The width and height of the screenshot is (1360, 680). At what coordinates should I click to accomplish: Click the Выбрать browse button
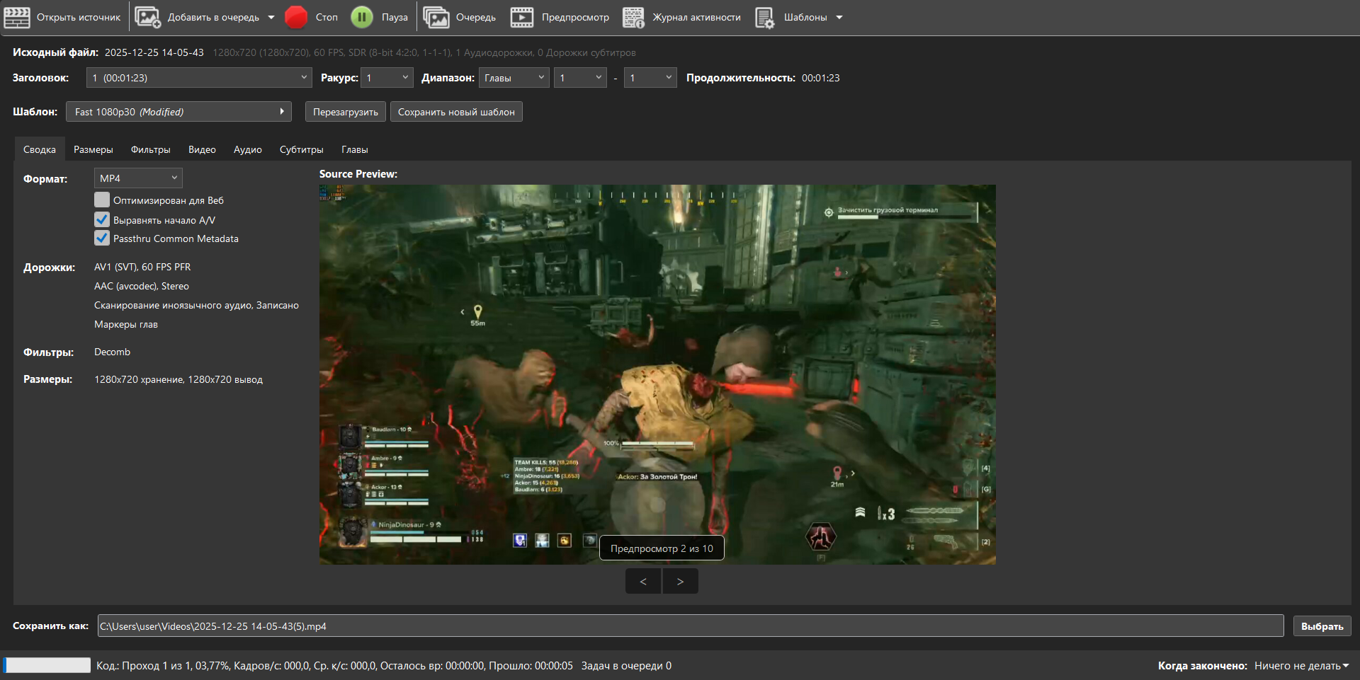1322,626
